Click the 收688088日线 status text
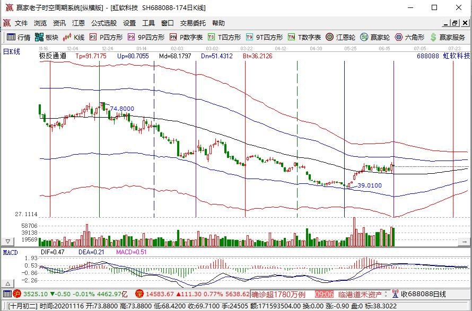 [423, 294]
